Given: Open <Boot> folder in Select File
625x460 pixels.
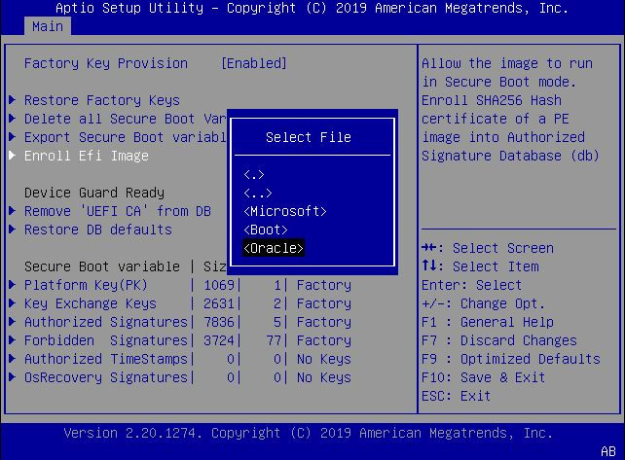Looking at the screenshot, I should coord(266,230).
